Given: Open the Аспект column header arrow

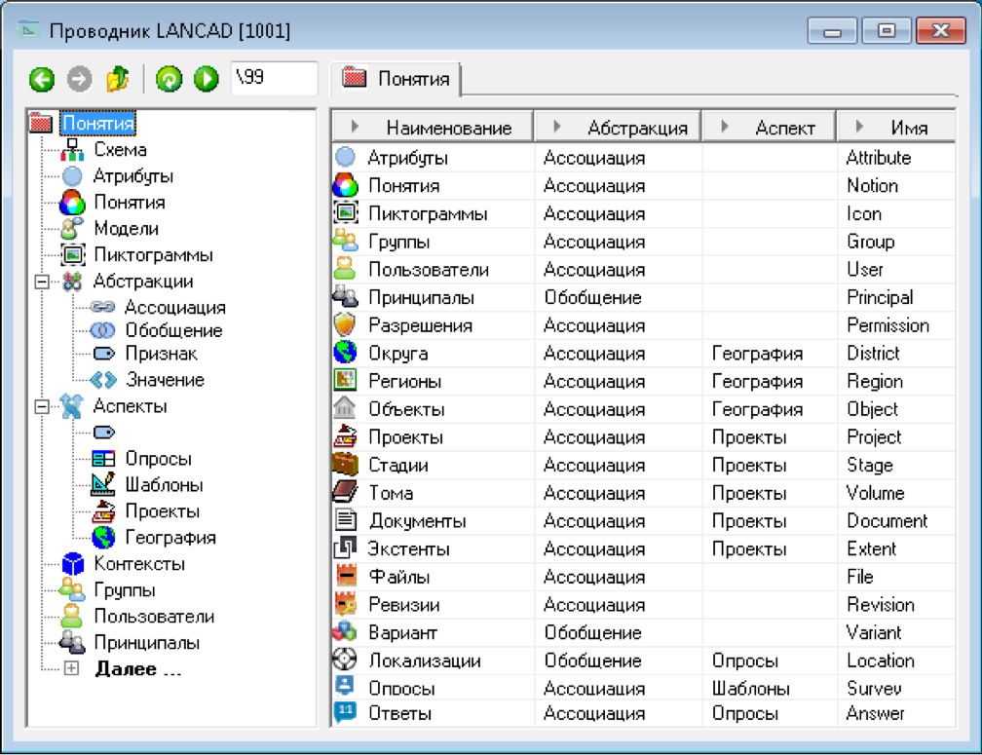Looking at the screenshot, I should (725, 127).
